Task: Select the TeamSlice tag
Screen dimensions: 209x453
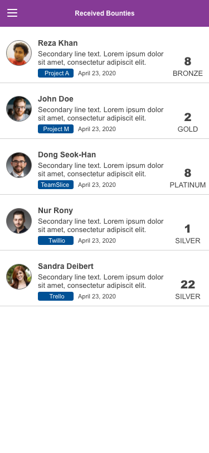Action: pyautogui.click(x=56, y=185)
